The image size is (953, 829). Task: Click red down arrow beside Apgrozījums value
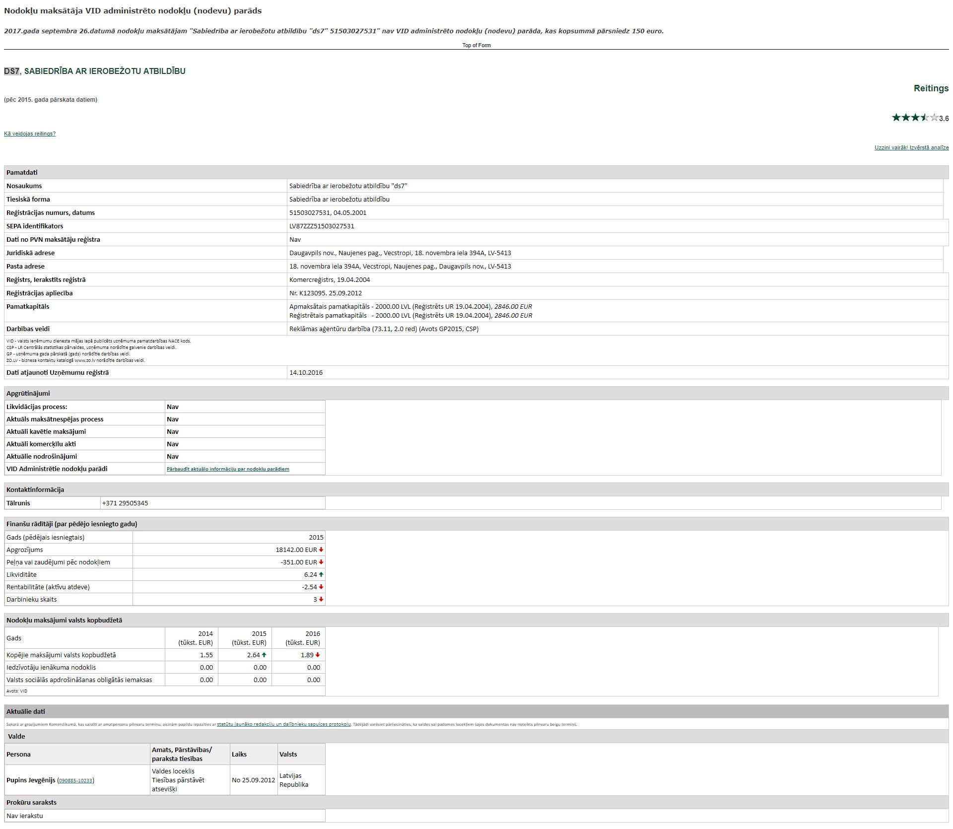pos(321,550)
